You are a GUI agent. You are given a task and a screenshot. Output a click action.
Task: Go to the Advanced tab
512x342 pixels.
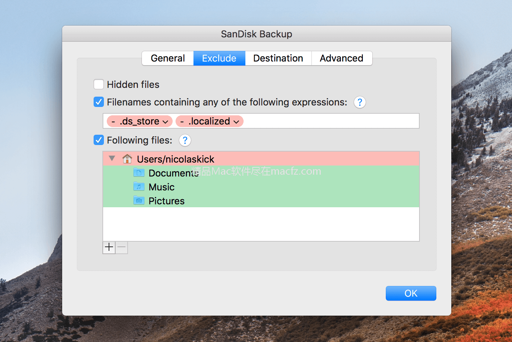point(342,58)
